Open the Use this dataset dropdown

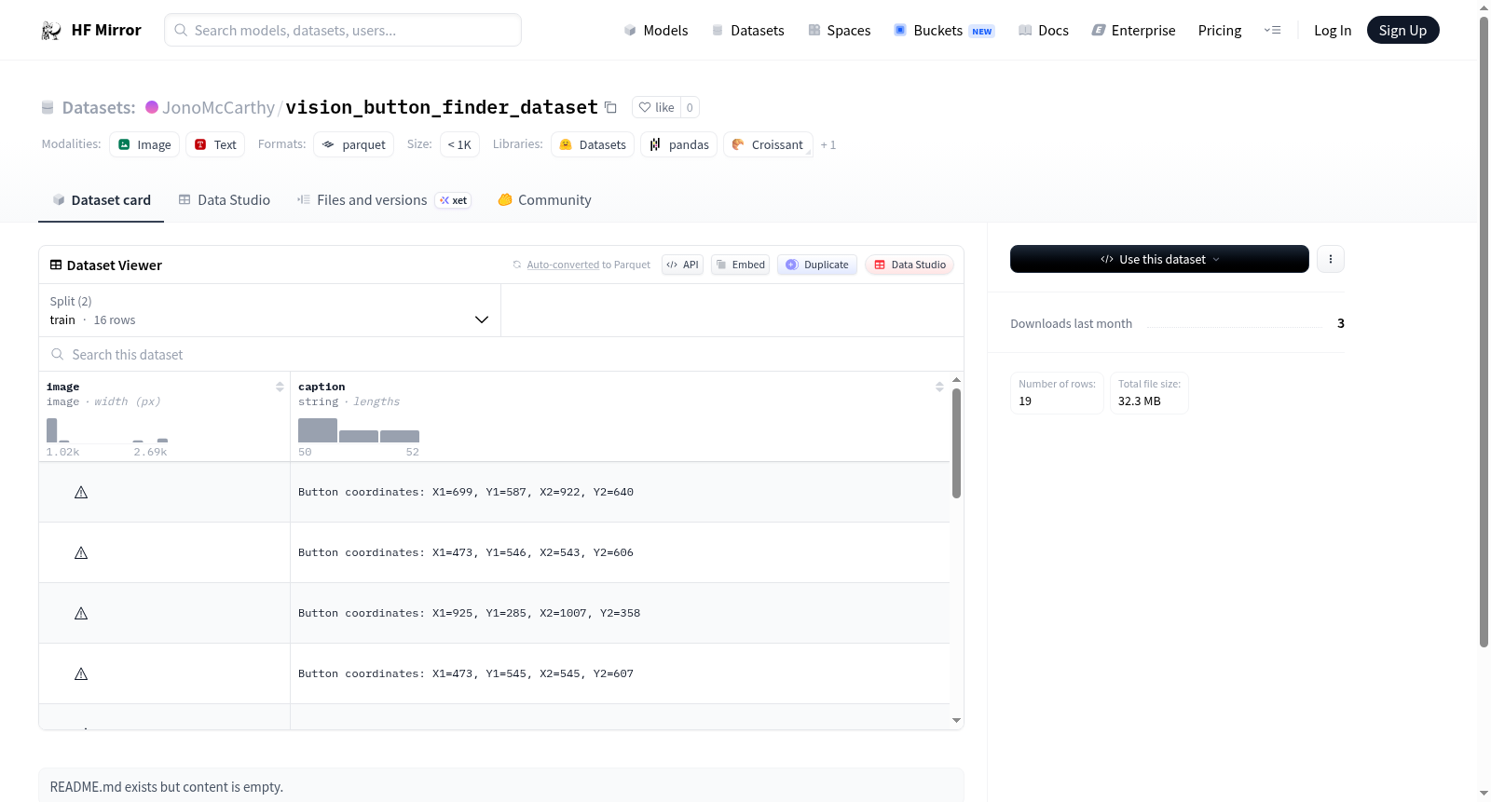click(x=1159, y=259)
